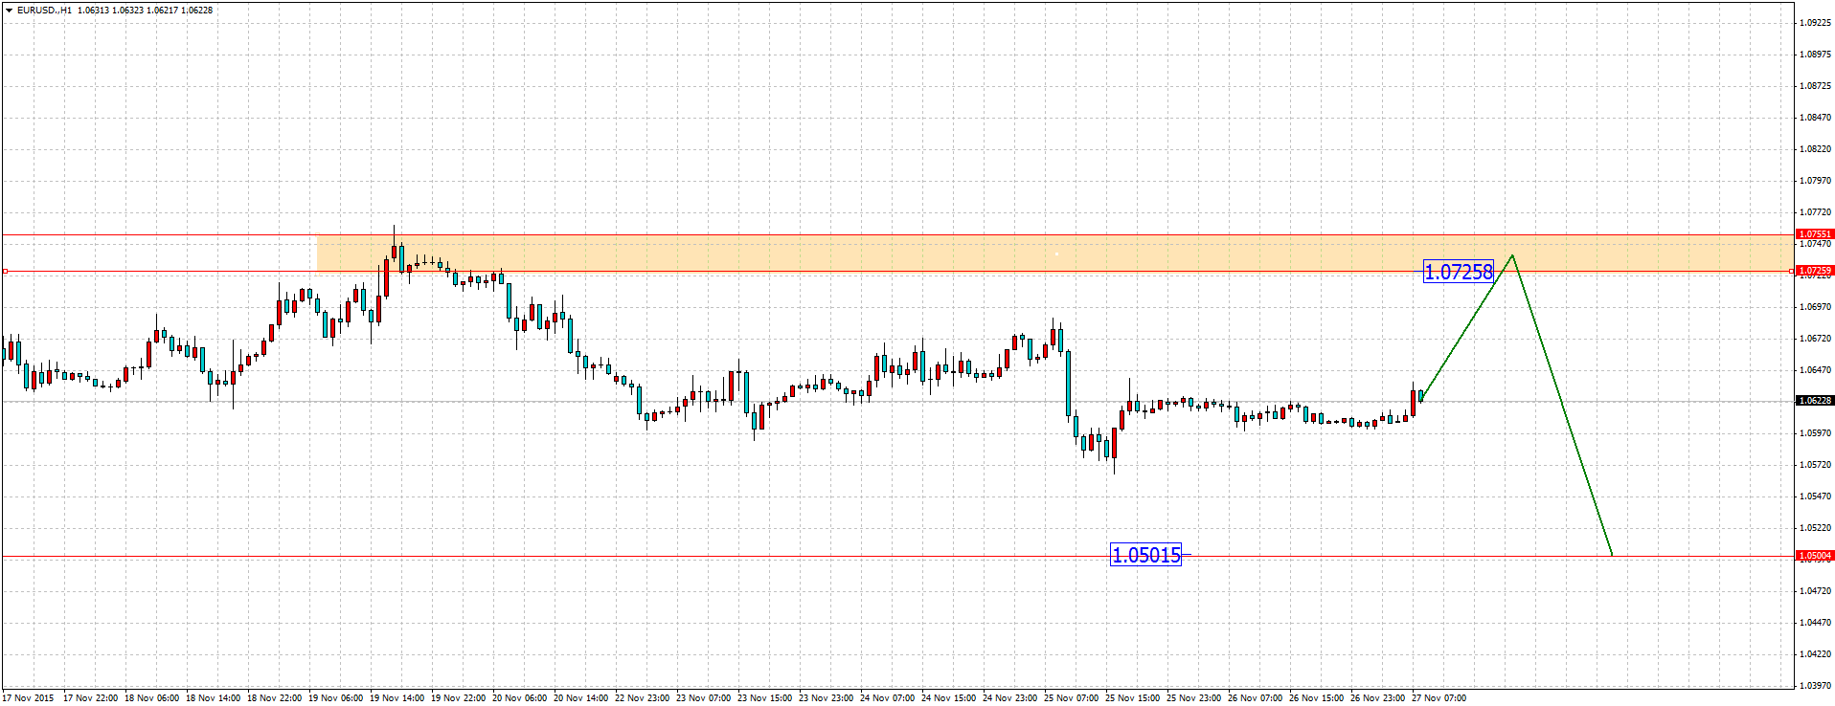The height and width of the screenshot is (706, 1835).
Task: Click the red 1.05004 price tag on axis
Action: (1814, 556)
